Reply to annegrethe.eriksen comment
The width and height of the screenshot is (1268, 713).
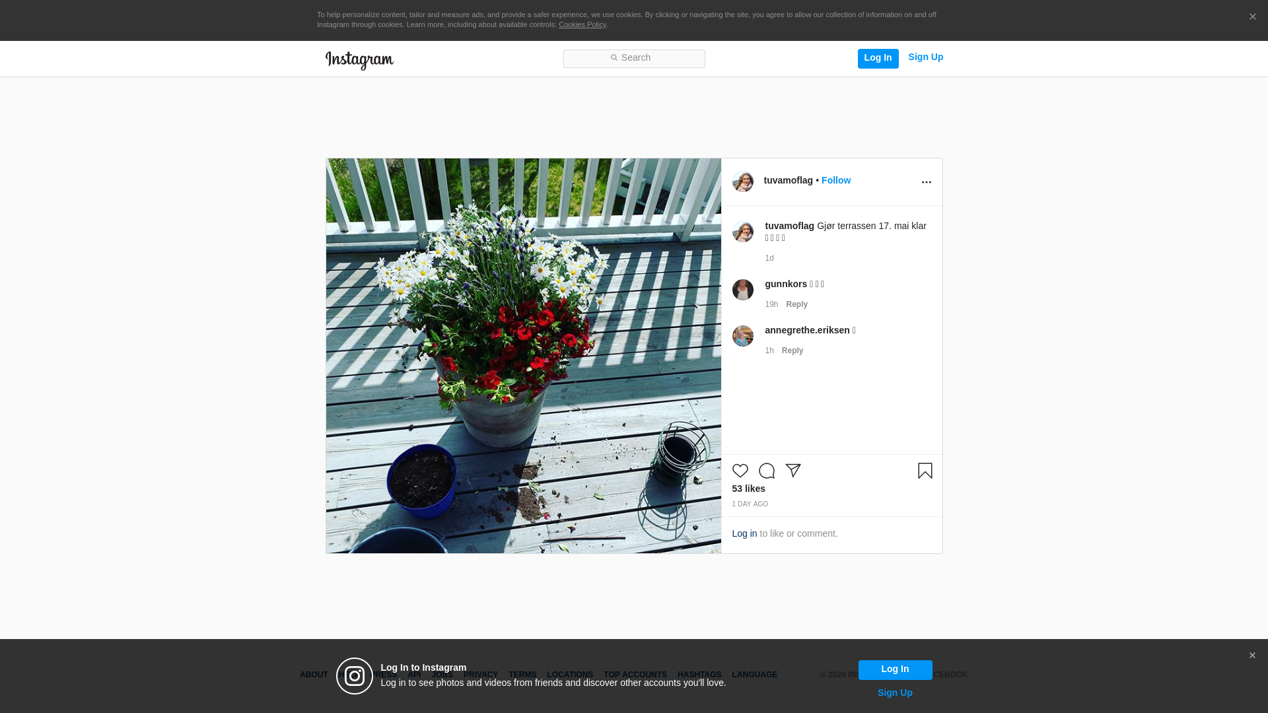(x=792, y=351)
